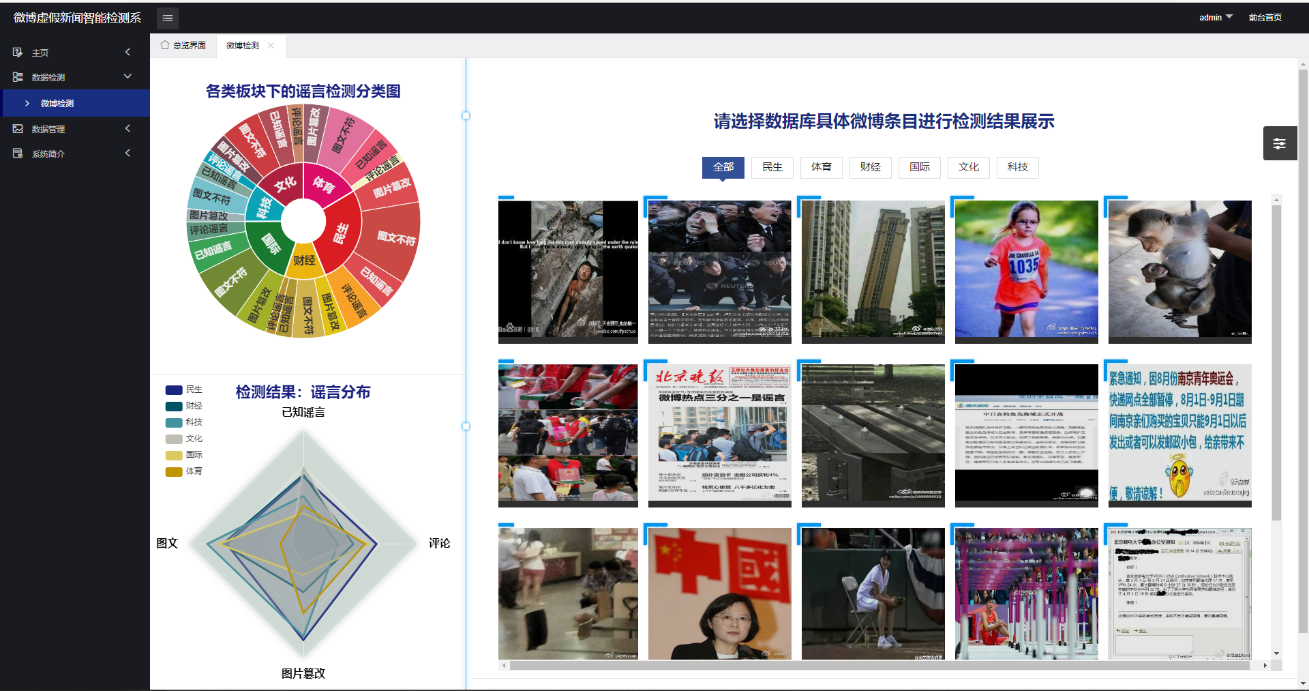The height and width of the screenshot is (691, 1309).
Task: Select 微博检测 submenu item
Action: (x=75, y=103)
